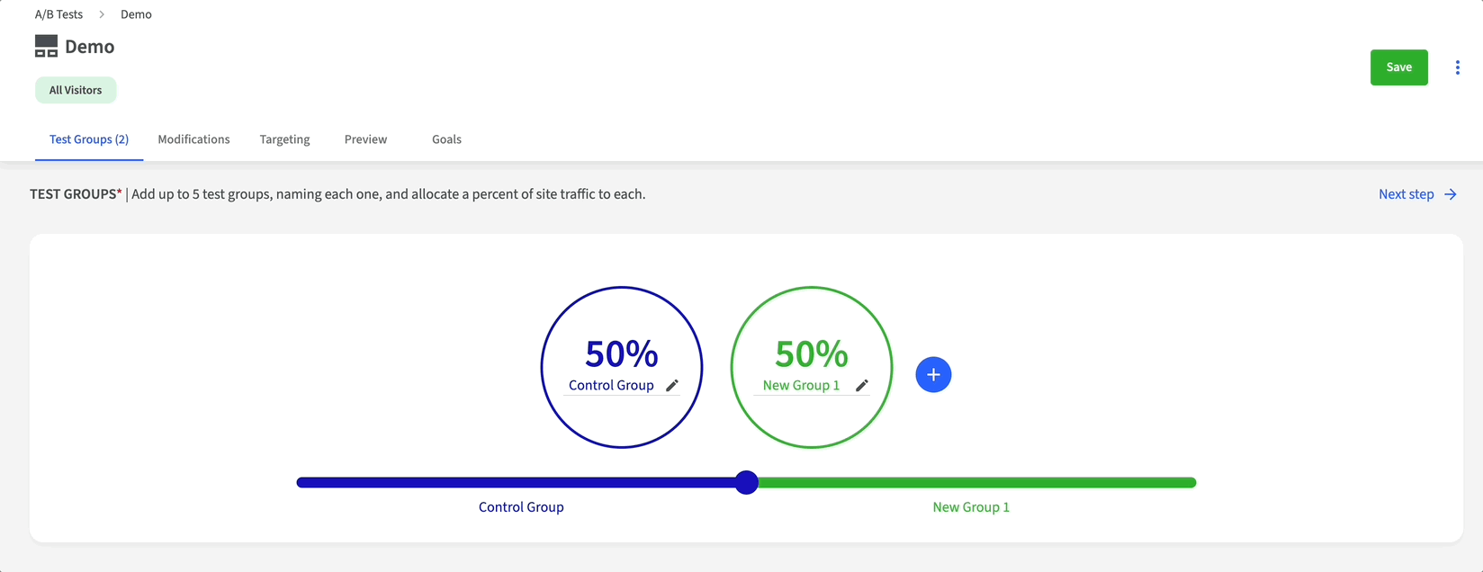Open the A/B Tests breadcrumb link
Viewport: 1483px width, 572px height.
[58, 14]
